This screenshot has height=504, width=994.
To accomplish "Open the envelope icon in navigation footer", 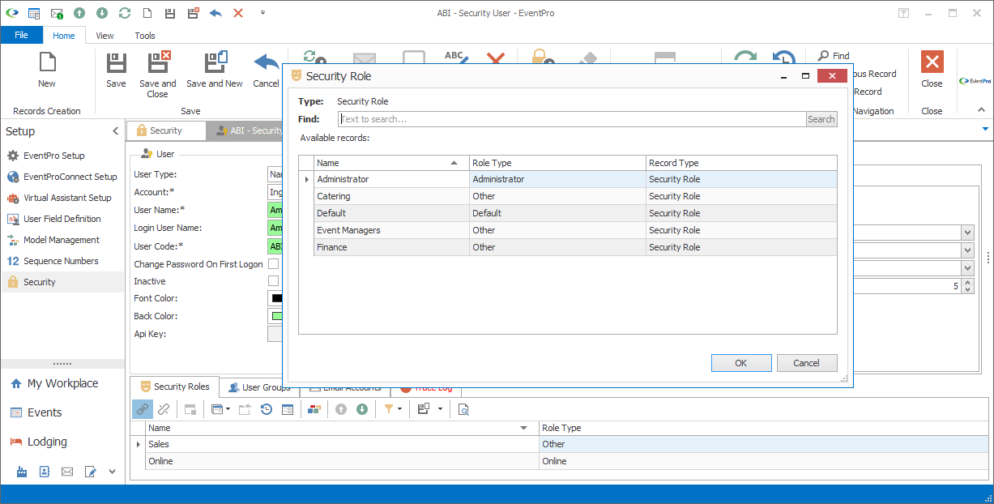I will click(x=67, y=472).
